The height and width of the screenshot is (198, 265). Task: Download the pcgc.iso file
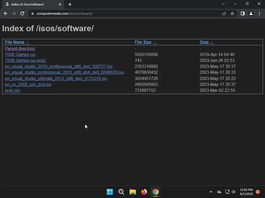coord(12,90)
